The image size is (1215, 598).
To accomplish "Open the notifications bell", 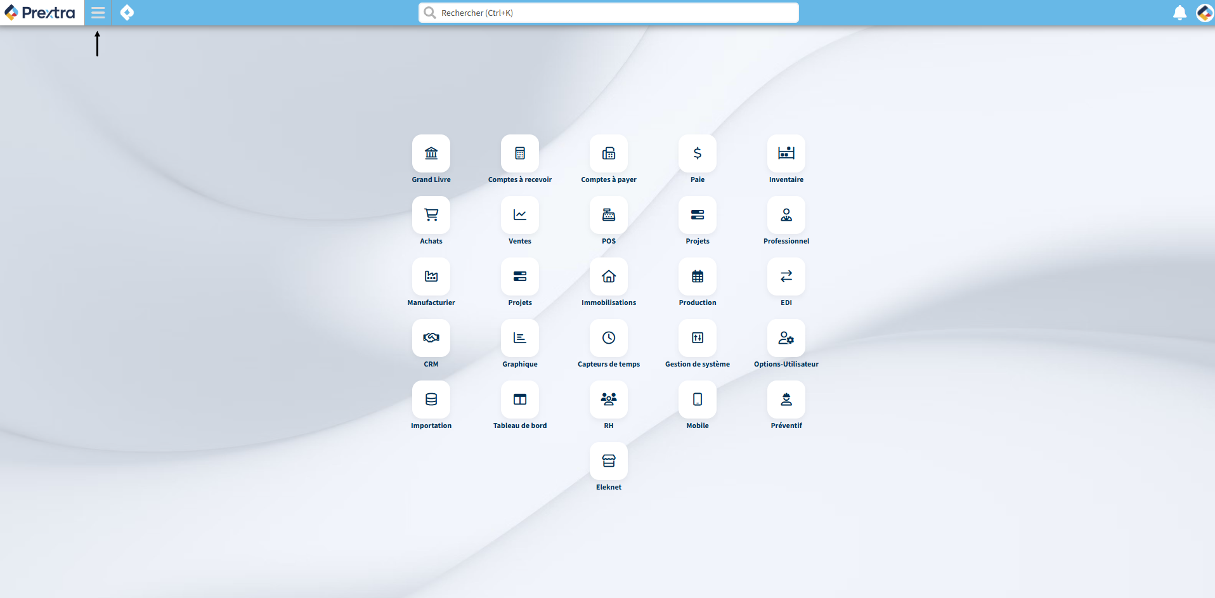I will (x=1179, y=13).
